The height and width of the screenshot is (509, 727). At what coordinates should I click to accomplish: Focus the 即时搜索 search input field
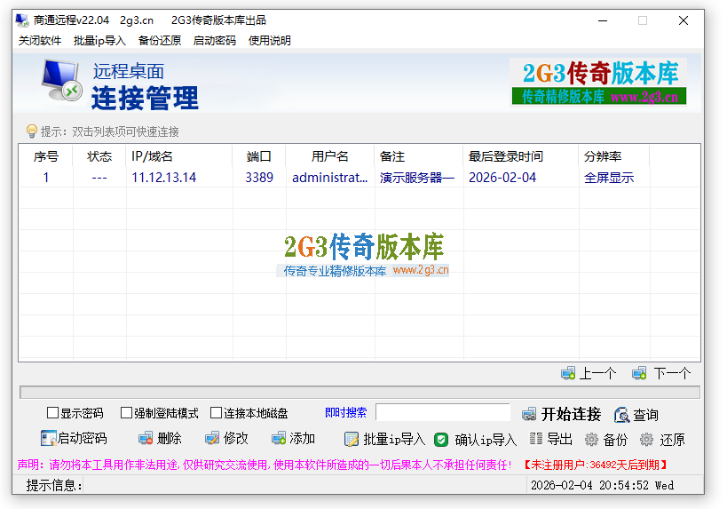[443, 412]
